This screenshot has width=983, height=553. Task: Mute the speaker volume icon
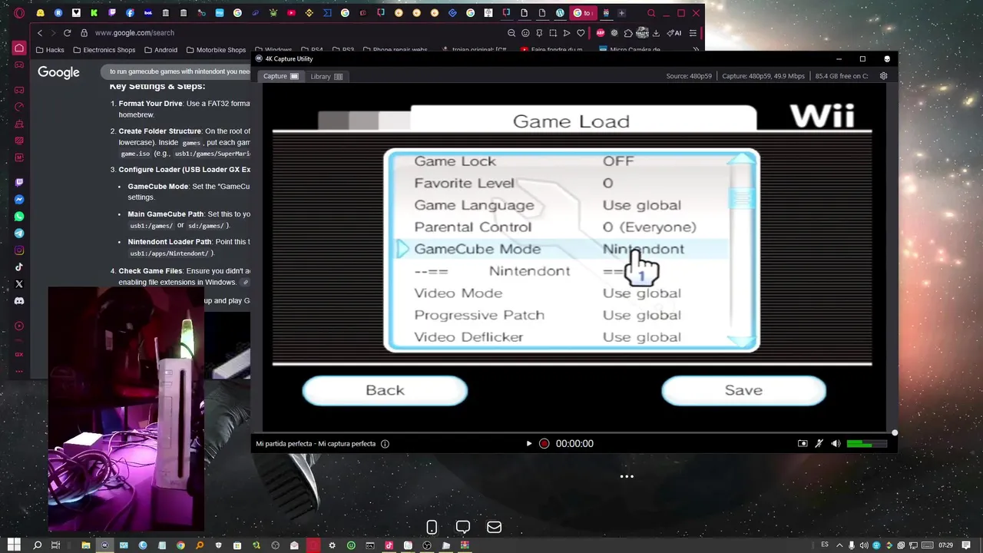[x=836, y=443]
